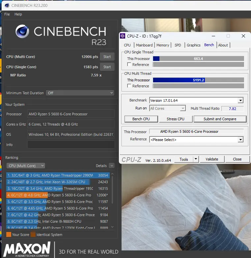251x258 pixels.
Task: Enable the Multi Thread Reference checkbox
Action: click(129, 86)
